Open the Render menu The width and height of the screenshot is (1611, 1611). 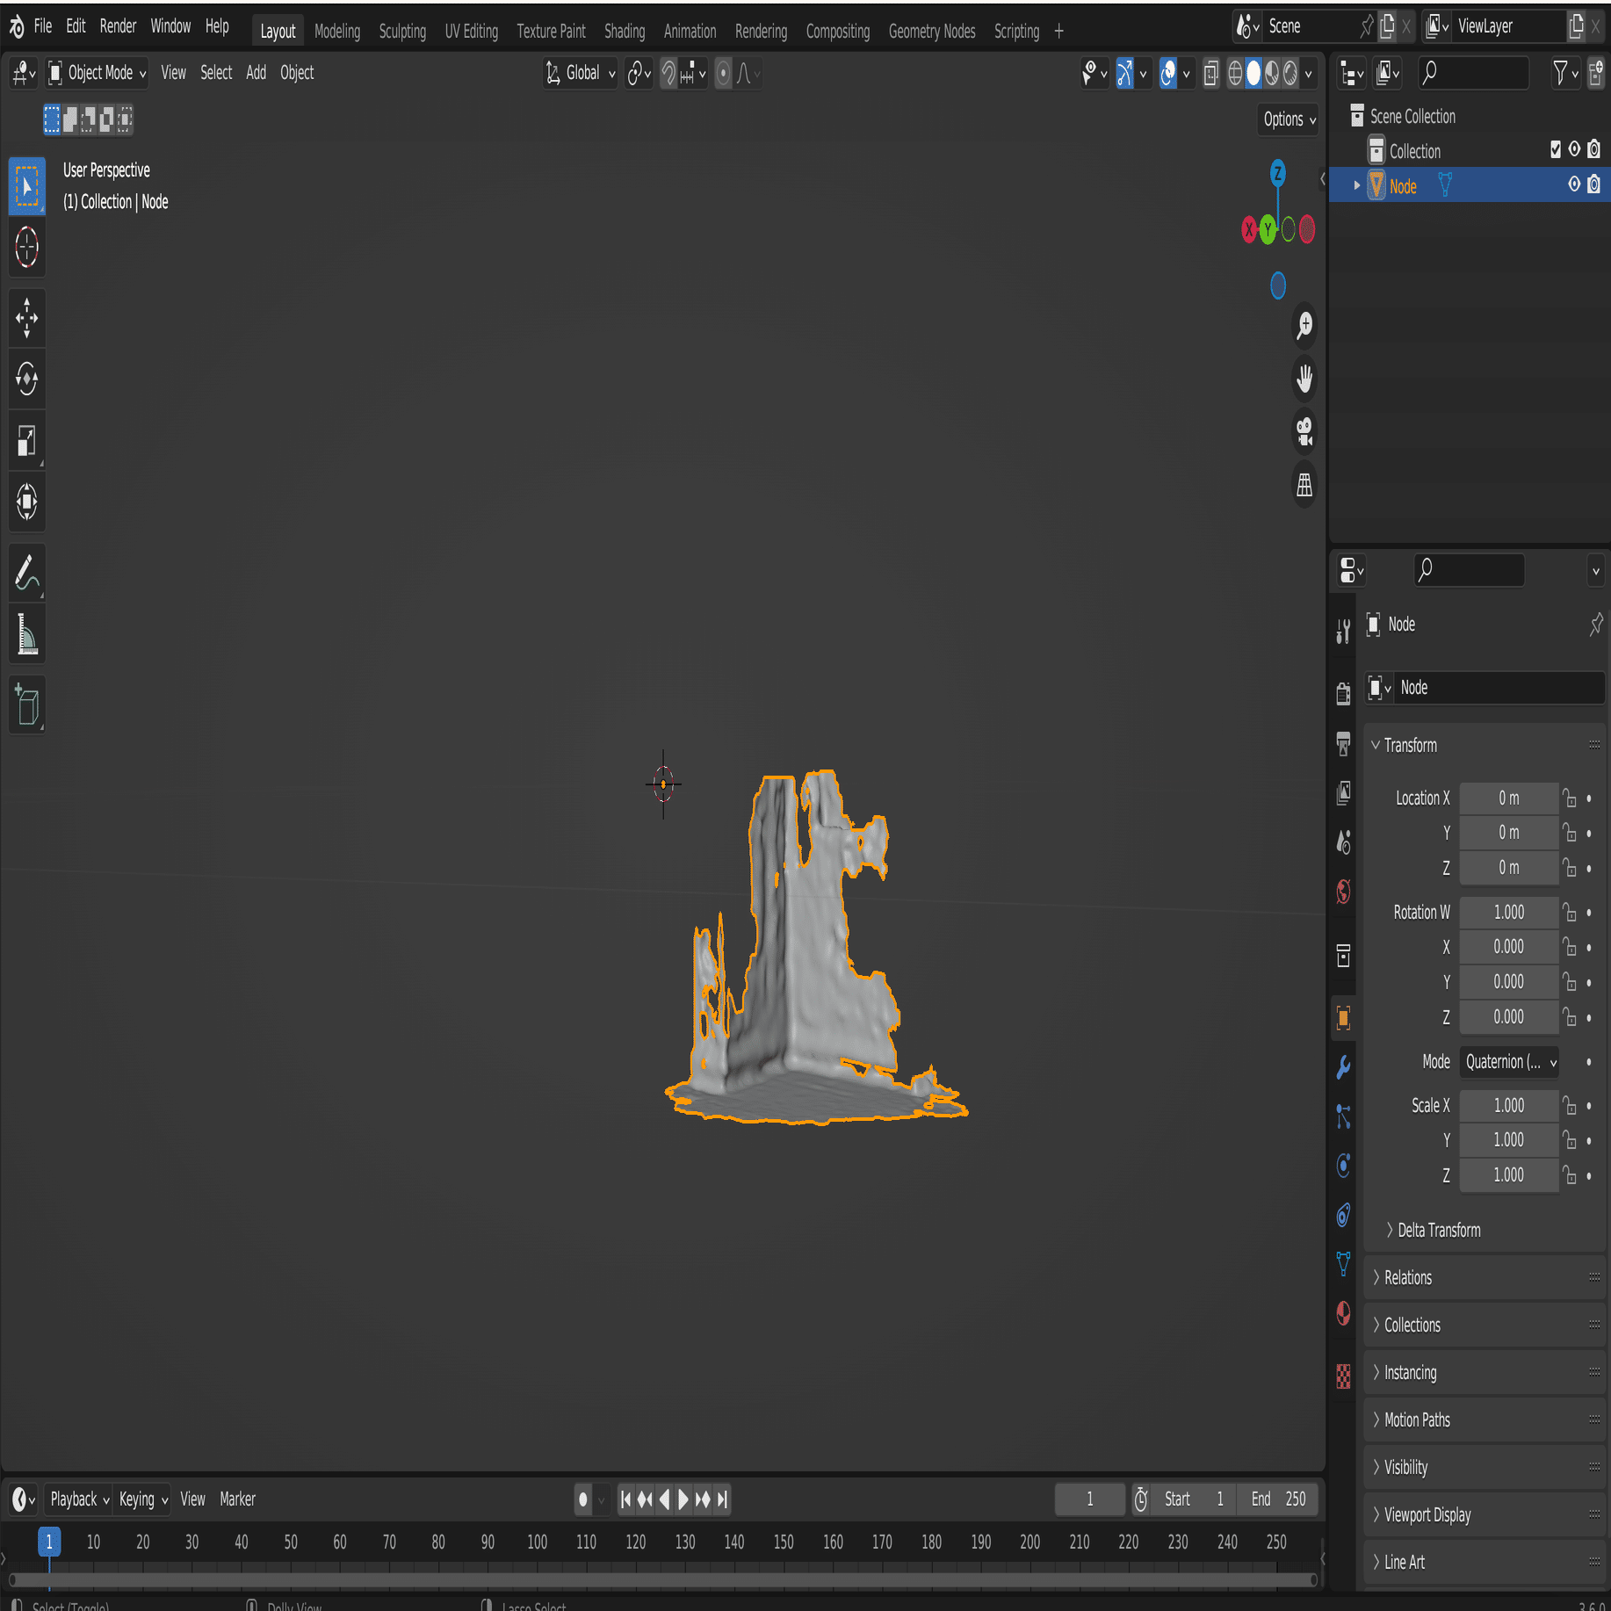[x=118, y=26]
